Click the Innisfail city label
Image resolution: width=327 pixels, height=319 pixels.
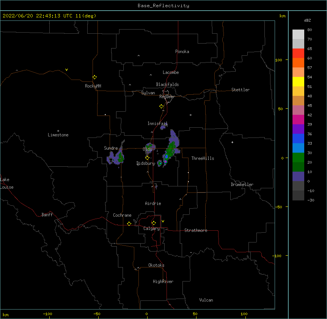point(157,124)
